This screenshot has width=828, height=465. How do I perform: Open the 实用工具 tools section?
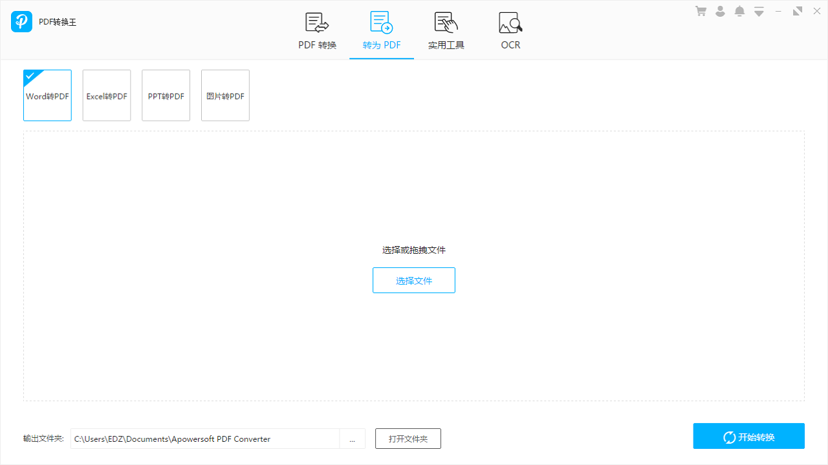tap(446, 29)
